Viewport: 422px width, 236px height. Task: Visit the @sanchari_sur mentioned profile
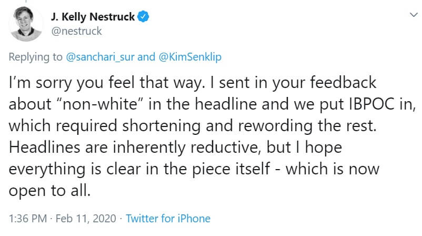click(x=102, y=57)
